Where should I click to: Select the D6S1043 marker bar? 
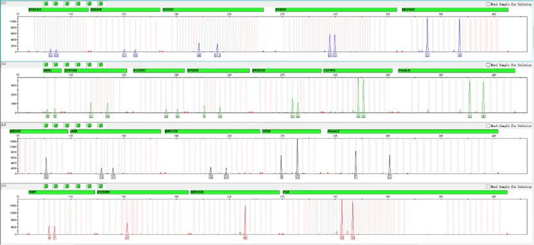click(455, 10)
